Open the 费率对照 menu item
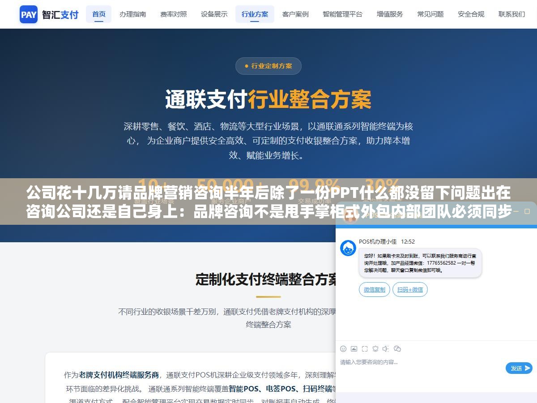Image resolution: width=537 pixels, height=403 pixels. [x=173, y=14]
